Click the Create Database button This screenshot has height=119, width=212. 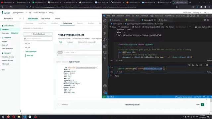pyautogui.click(x=38, y=34)
